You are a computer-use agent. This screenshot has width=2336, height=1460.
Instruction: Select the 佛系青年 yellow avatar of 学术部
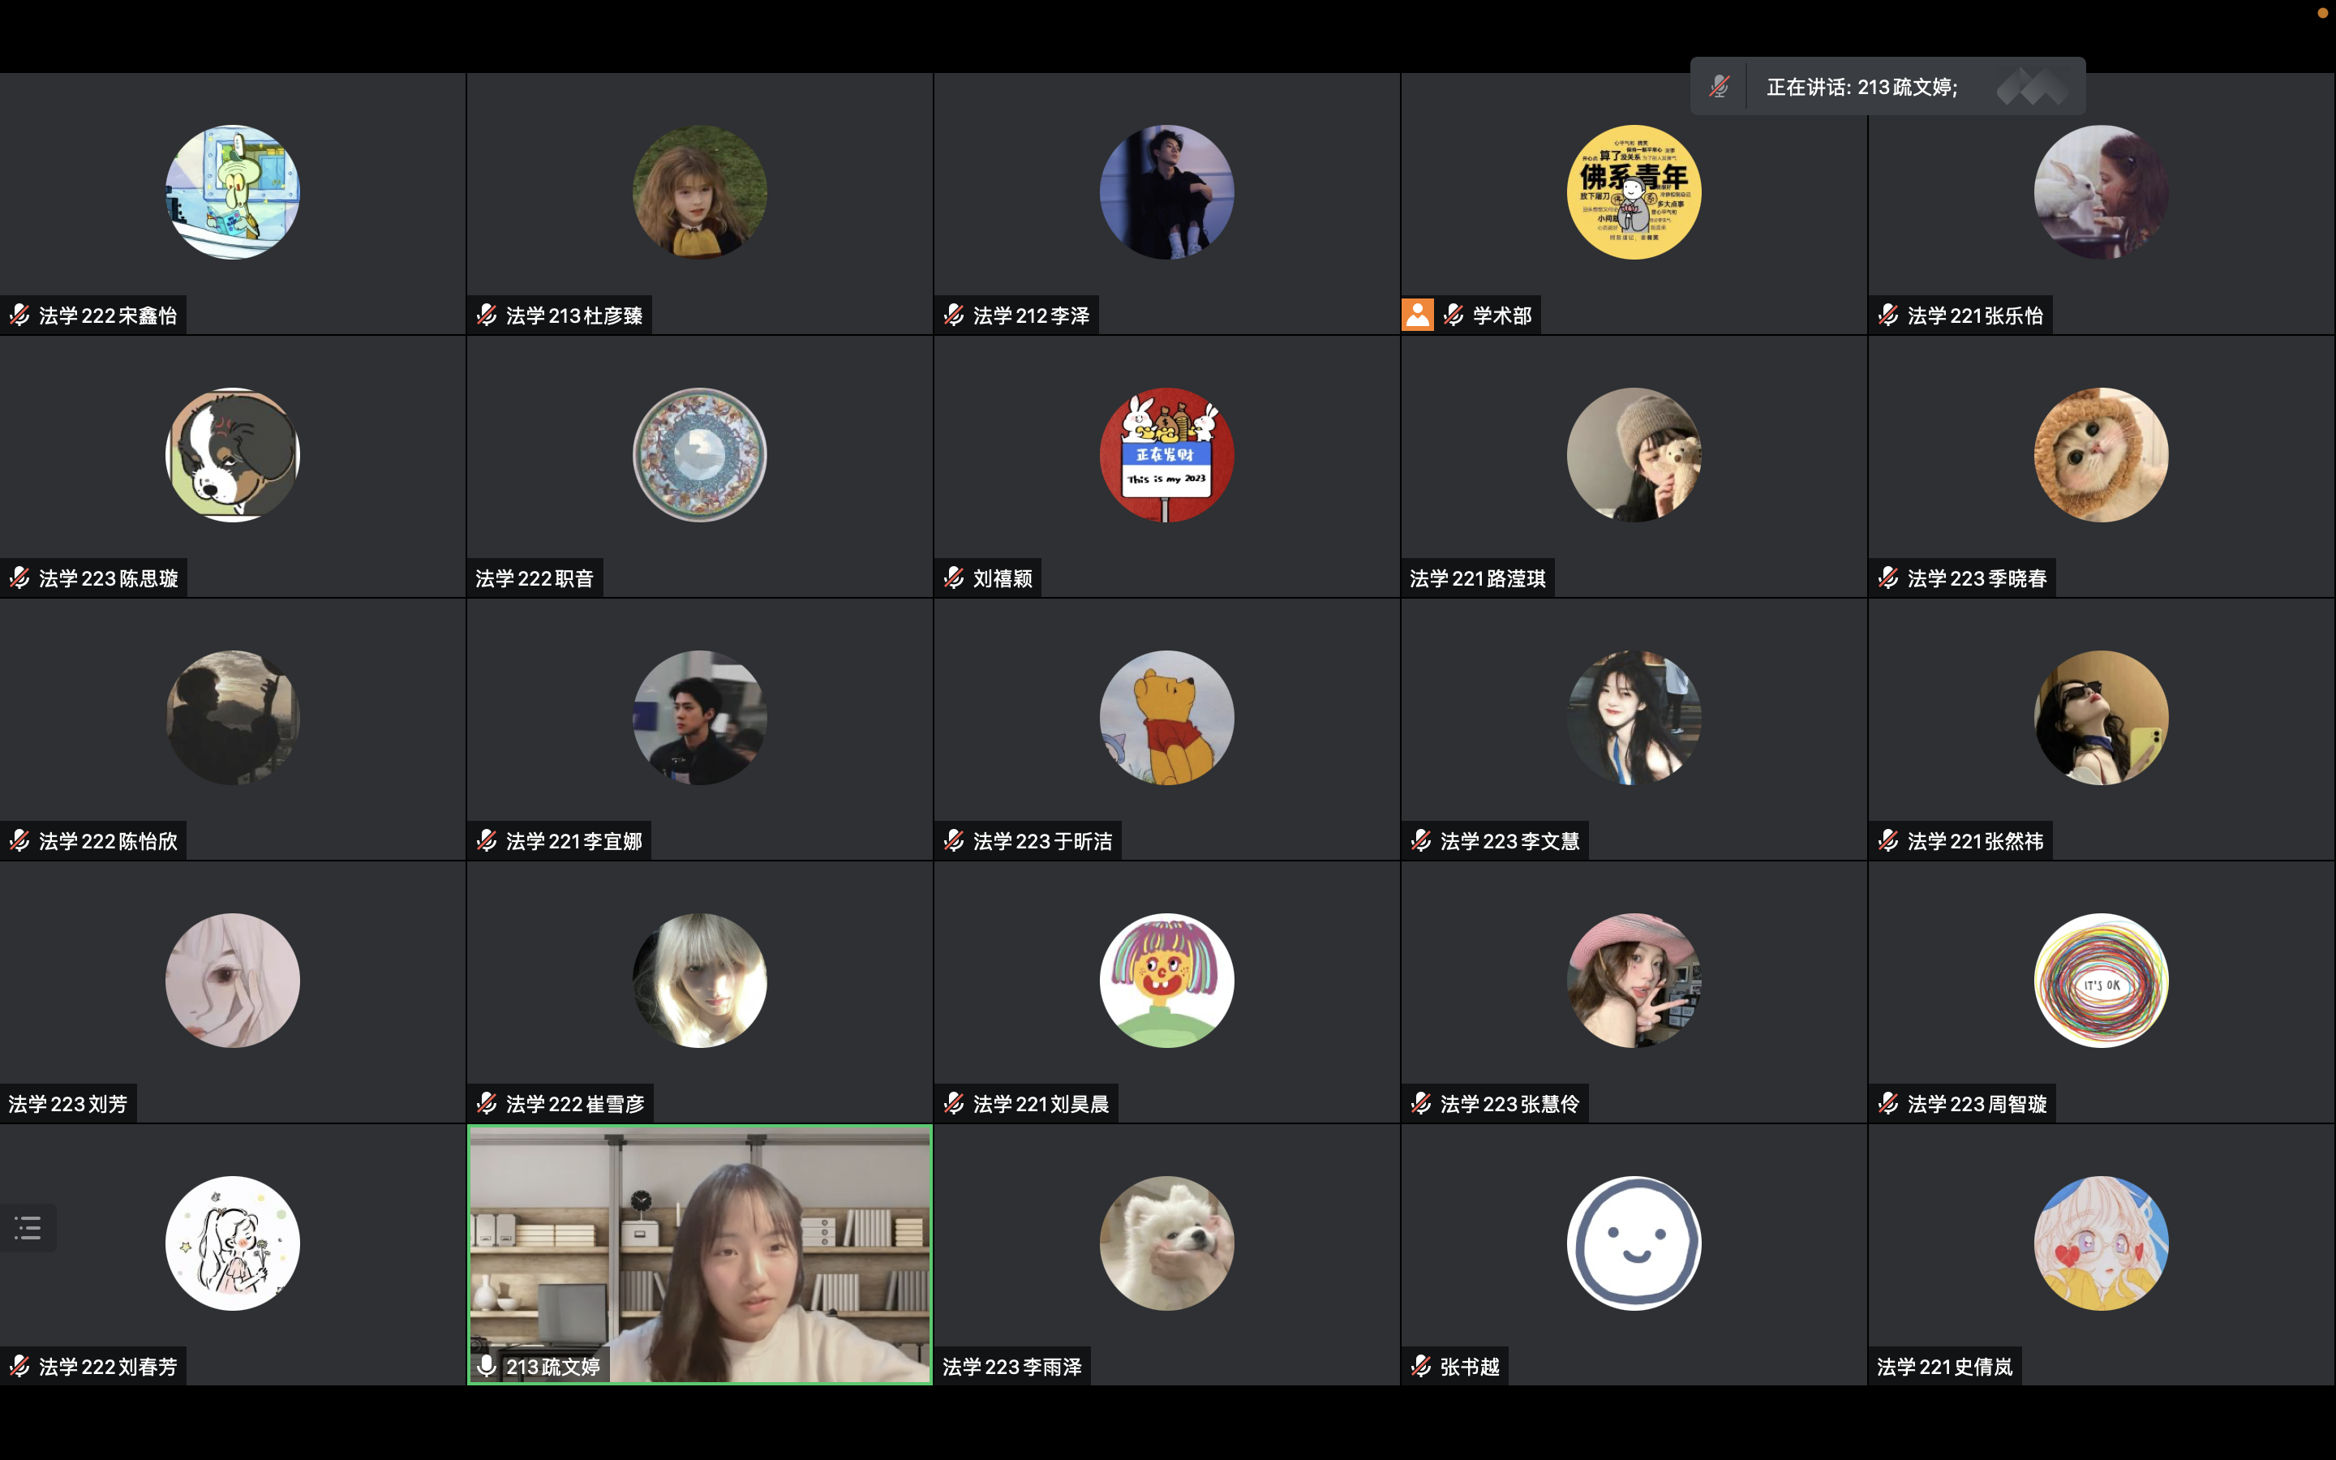(x=1634, y=192)
